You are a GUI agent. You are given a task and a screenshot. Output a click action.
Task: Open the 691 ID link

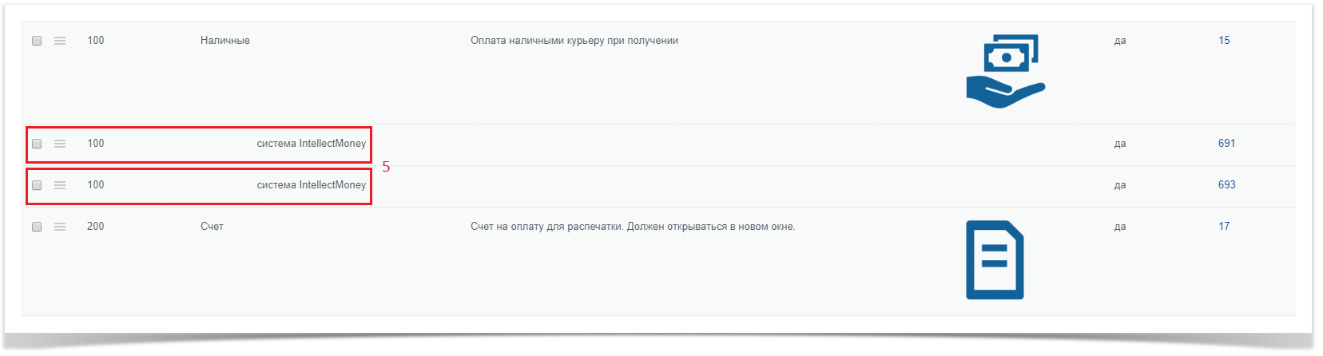pos(1226,144)
